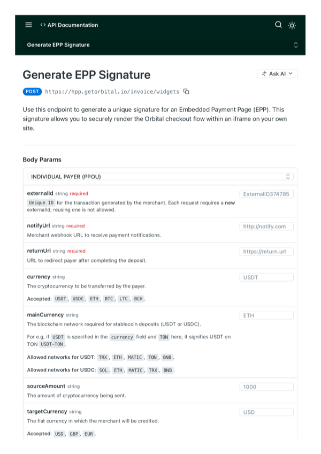Copy the endpoint URL via copy icon

tap(186, 92)
